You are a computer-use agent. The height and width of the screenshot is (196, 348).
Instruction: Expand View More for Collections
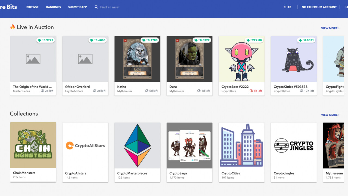point(330,115)
